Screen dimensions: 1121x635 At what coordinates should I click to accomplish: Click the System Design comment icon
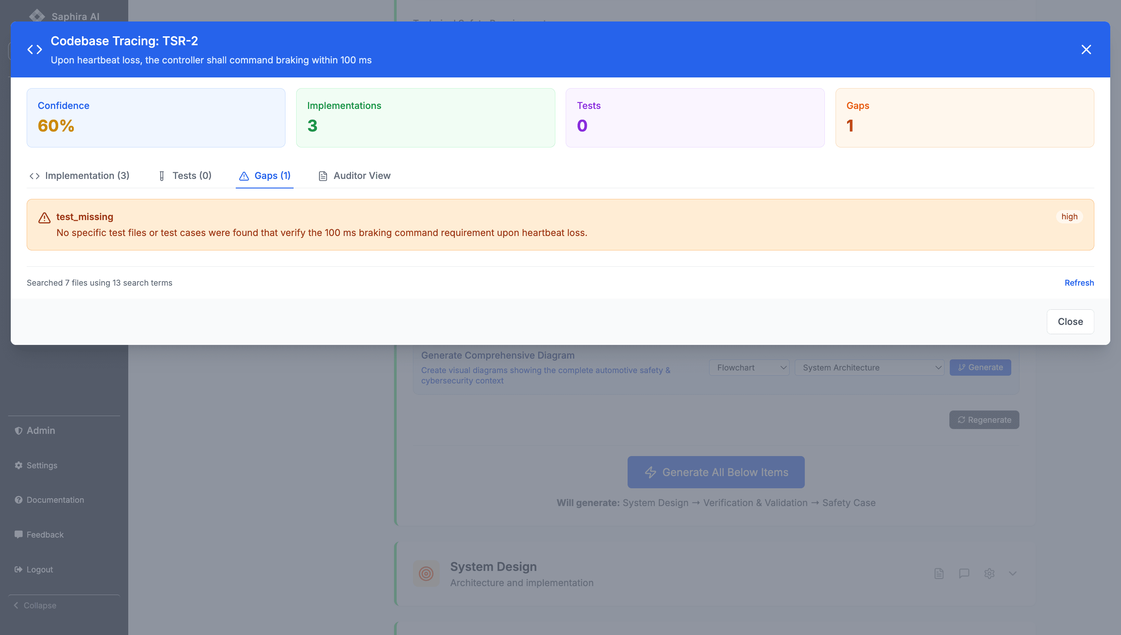tap(964, 574)
